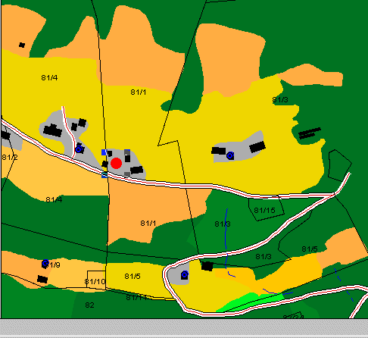Click the blue square handle on the road below the red marker

[x=104, y=174]
